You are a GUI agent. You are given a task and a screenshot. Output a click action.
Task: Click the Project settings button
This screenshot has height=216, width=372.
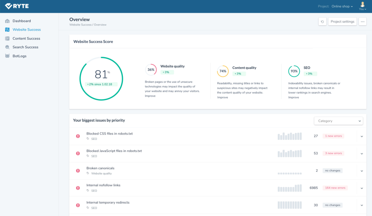[343, 22]
